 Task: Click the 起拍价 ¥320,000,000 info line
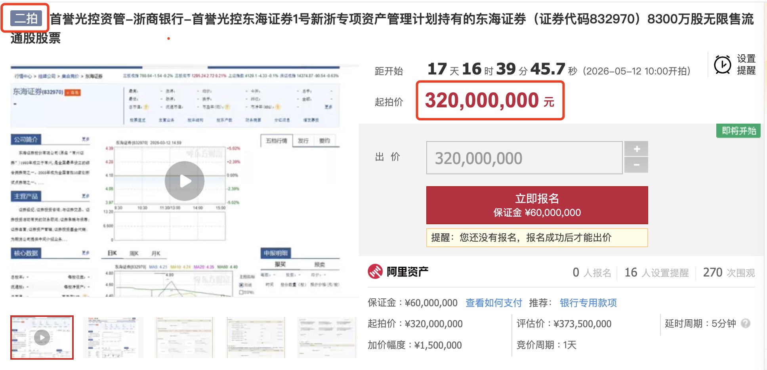pyautogui.click(x=415, y=324)
